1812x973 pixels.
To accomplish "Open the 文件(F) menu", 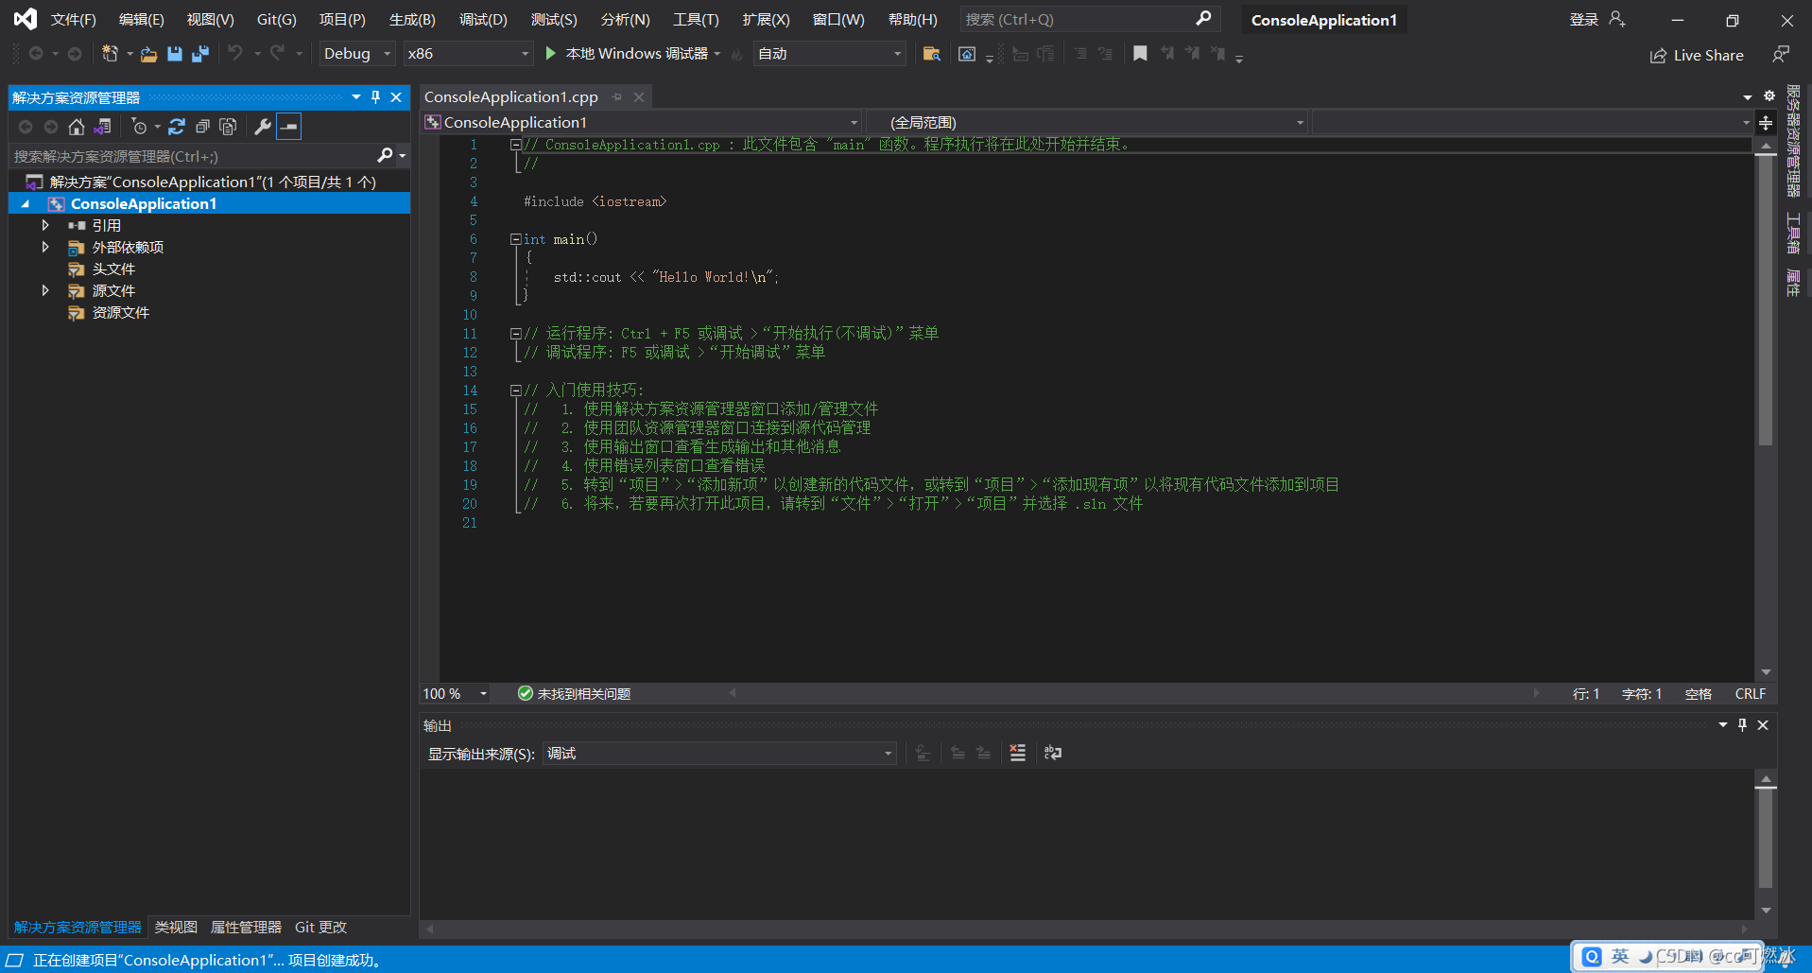I will (x=74, y=20).
